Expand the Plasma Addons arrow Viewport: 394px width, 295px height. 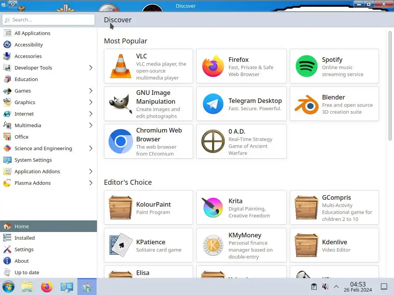pos(91,183)
